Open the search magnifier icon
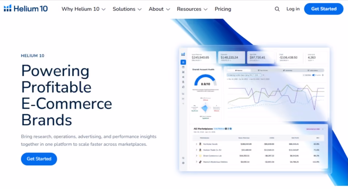This screenshot has width=348, height=189. click(x=277, y=9)
